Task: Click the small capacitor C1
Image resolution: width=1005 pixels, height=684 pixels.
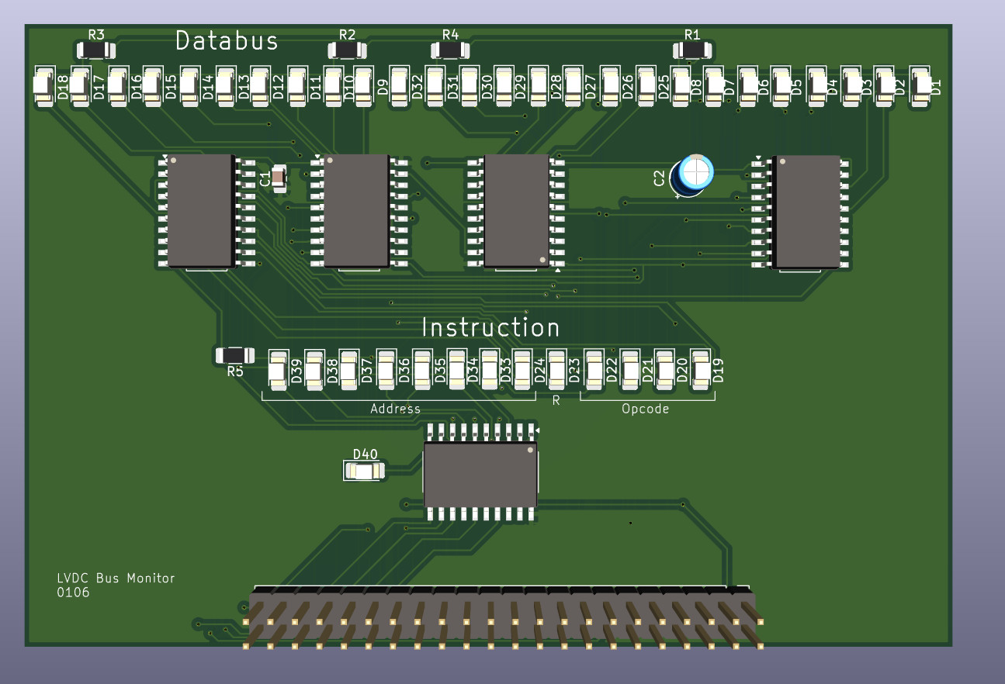Action: point(279,178)
